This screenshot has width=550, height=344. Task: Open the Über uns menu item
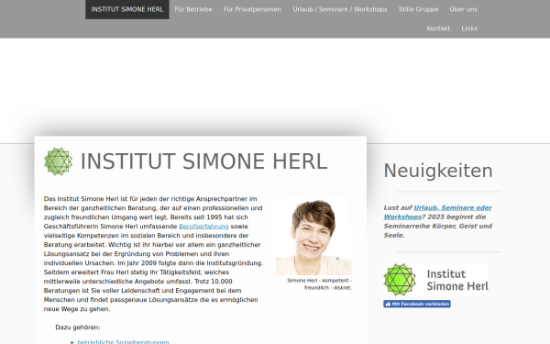(x=463, y=9)
